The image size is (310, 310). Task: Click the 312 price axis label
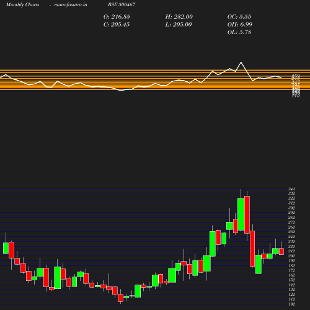(x=291, y=203)
